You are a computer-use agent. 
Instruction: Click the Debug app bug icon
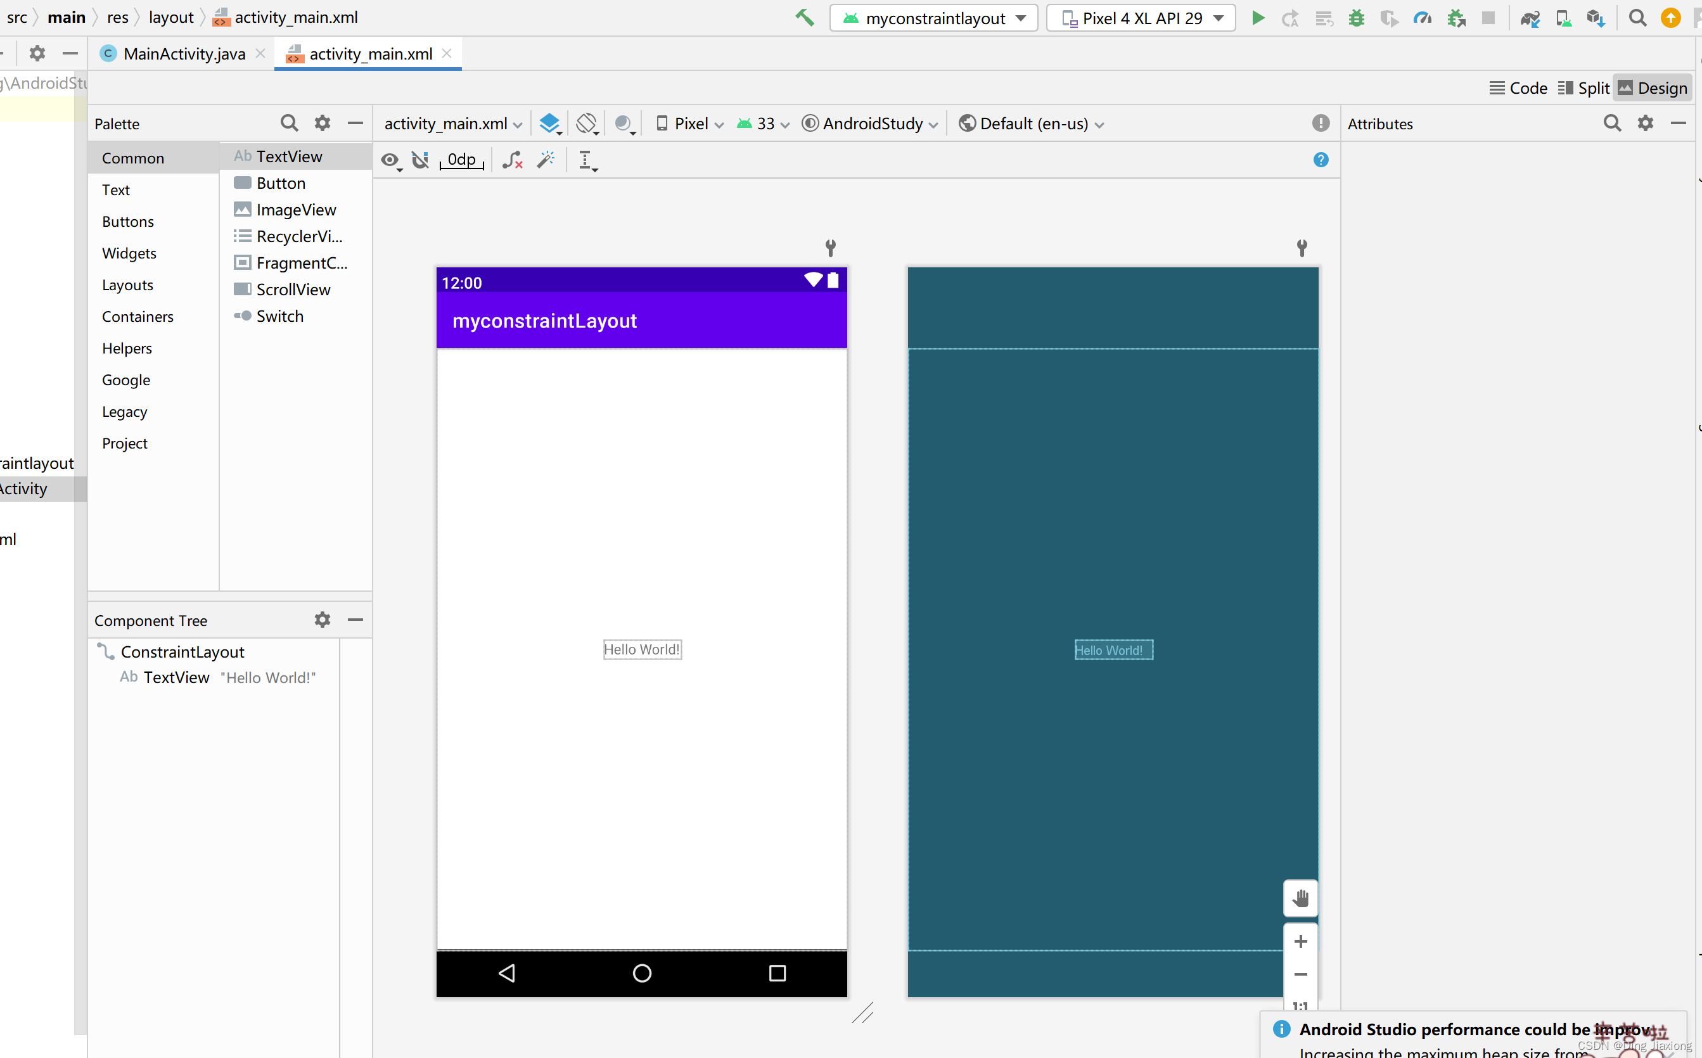pos(1356,18)
